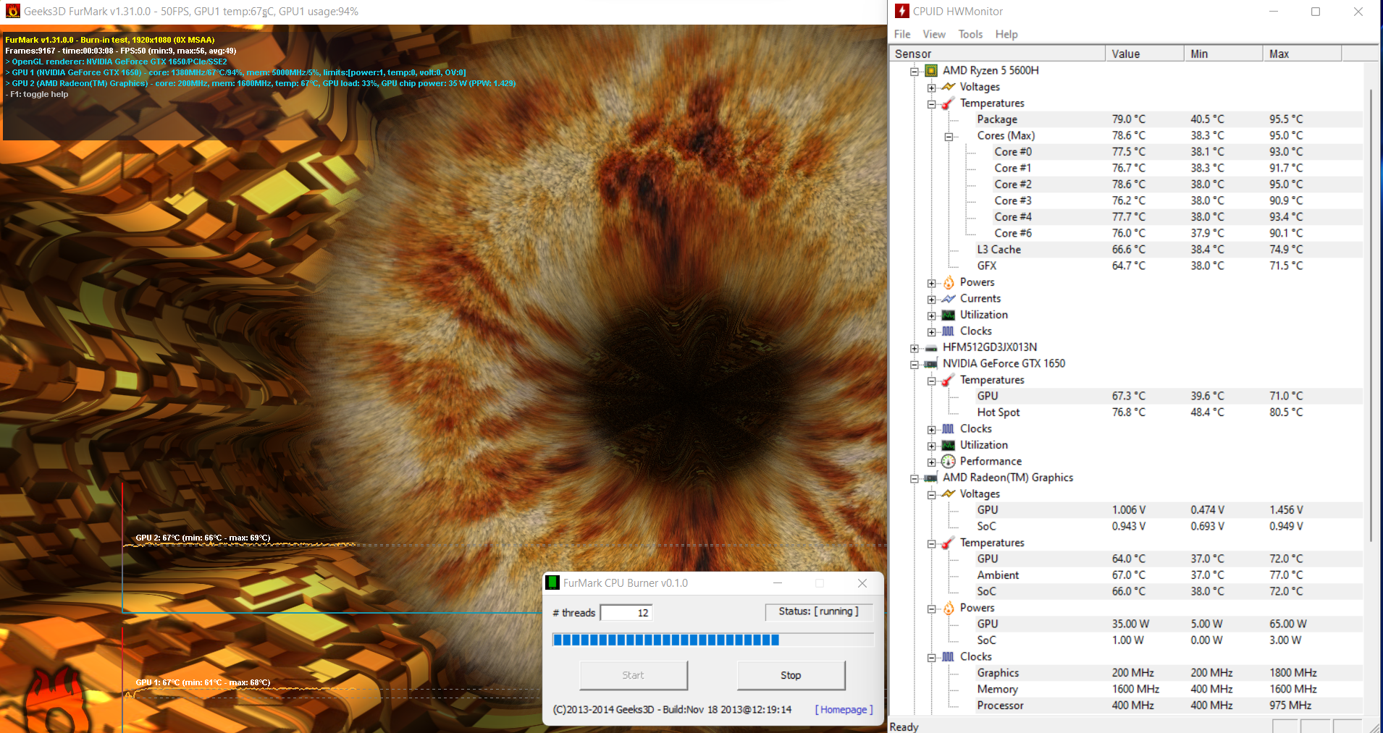Viewport: 1383px width, 733px height.
Task: Collapse the NVIDIA GeForce GTX 1650 node
Action: point(915,365)
